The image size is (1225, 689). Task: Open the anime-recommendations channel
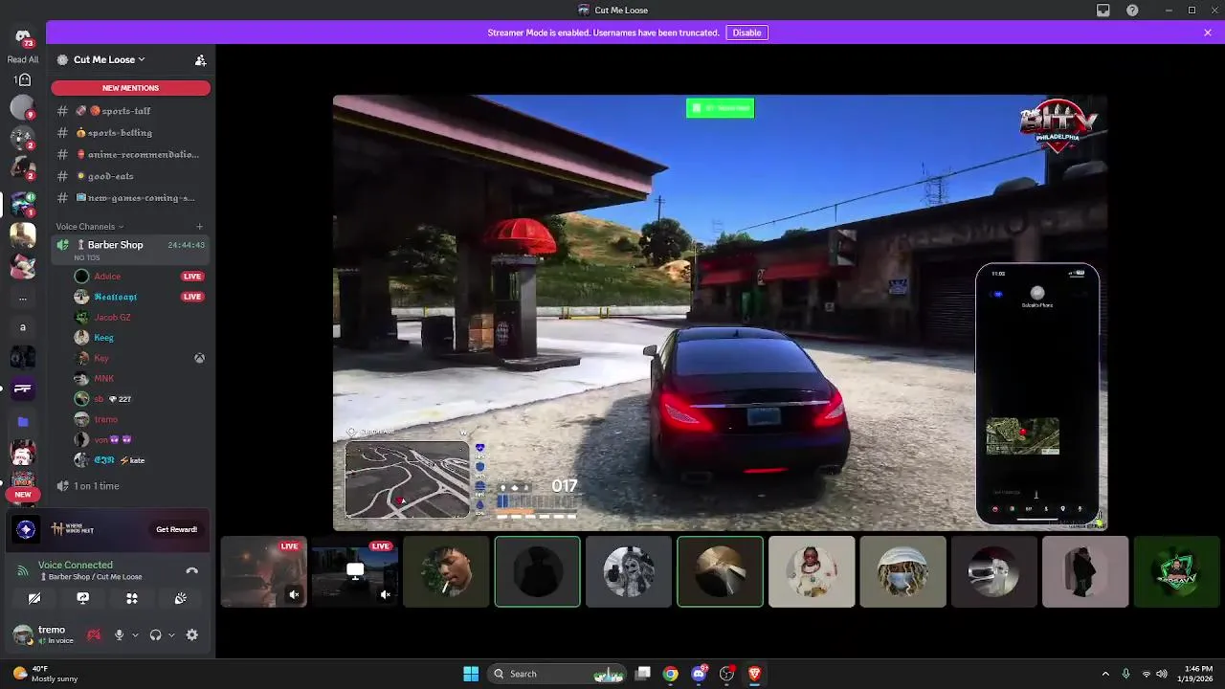pyautogui.click(x=130, y=154)
